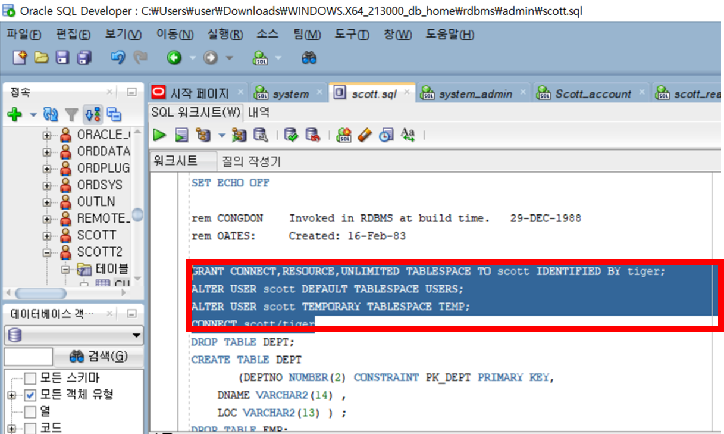724x434 pixels.
Task: Click the Run Script icon
Action: [181, 135]
